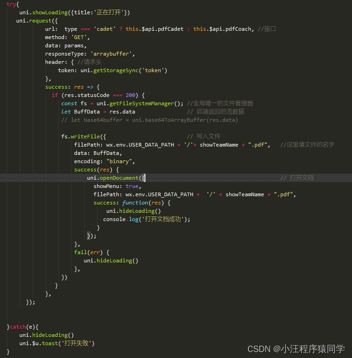Click 'USER_DATA_PATH' in the writeFile filePath
This screenshot has width=352, height=358.
(x=151, y=145)
